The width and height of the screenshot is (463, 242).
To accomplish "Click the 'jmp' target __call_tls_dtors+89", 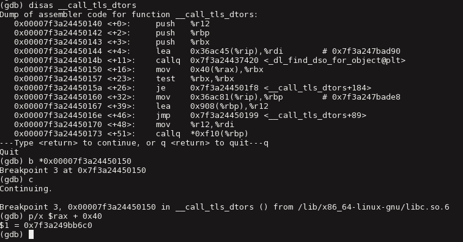I will coord(315,115).
